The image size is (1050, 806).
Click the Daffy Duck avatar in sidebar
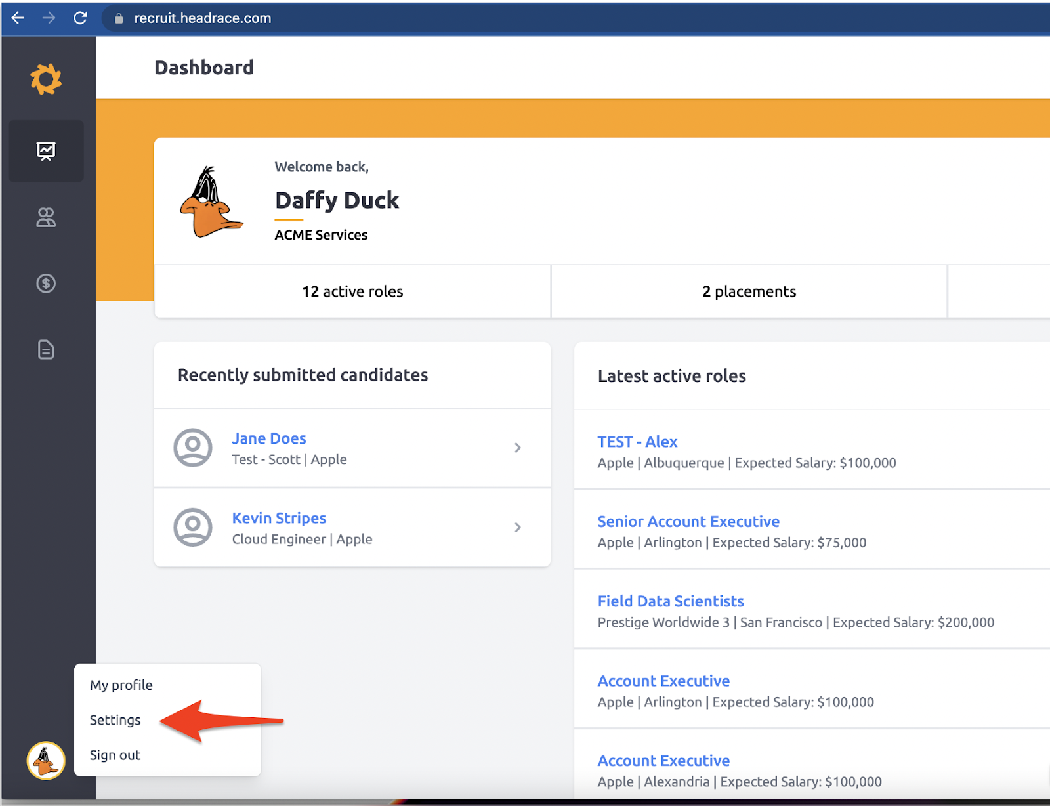pos(46,761)
